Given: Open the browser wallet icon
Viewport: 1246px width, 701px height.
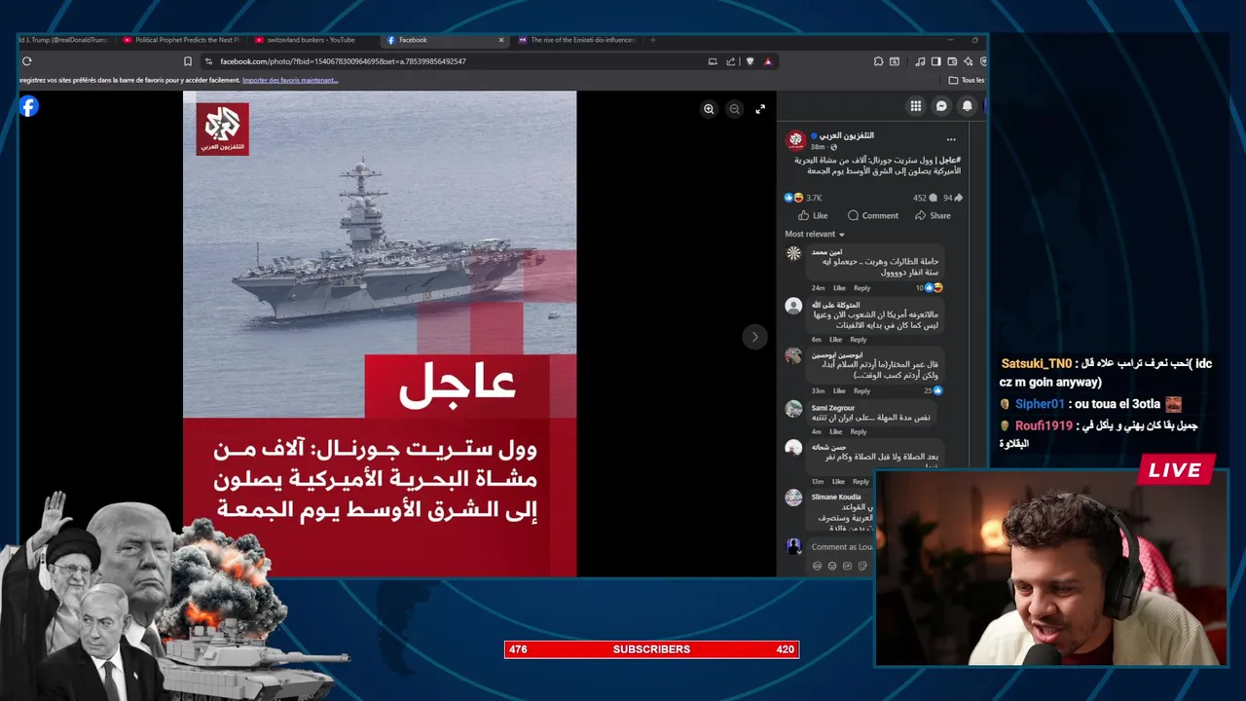Looking at the screenshot, I should click(x=951, y=61).
